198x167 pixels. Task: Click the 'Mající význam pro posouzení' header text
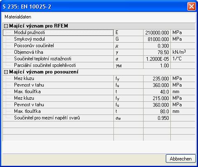click(x=44, y=72)
